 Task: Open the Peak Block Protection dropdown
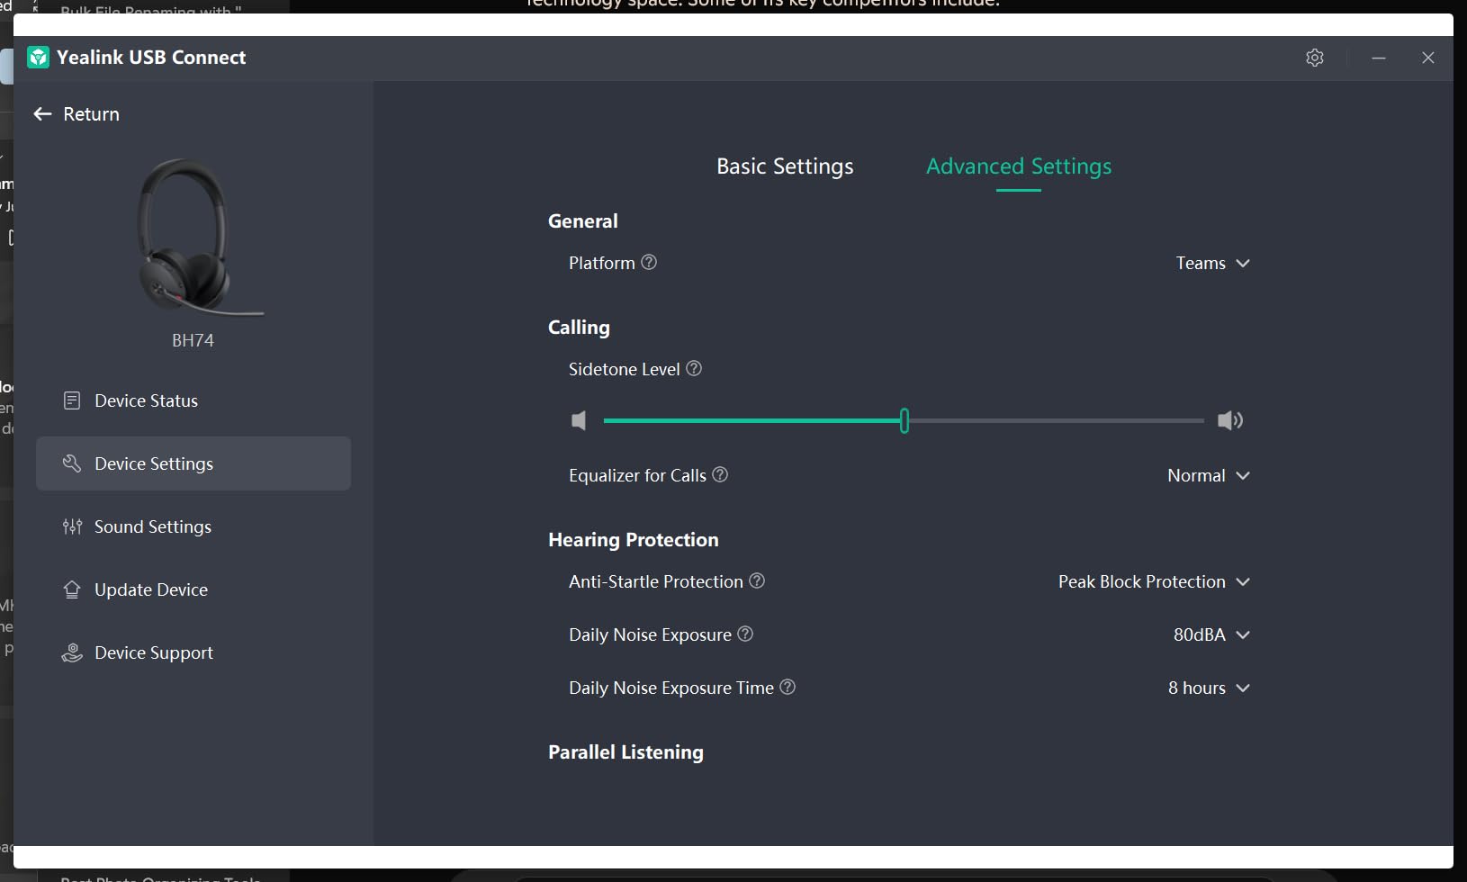pyautogui.click(x=1155, y=581)
